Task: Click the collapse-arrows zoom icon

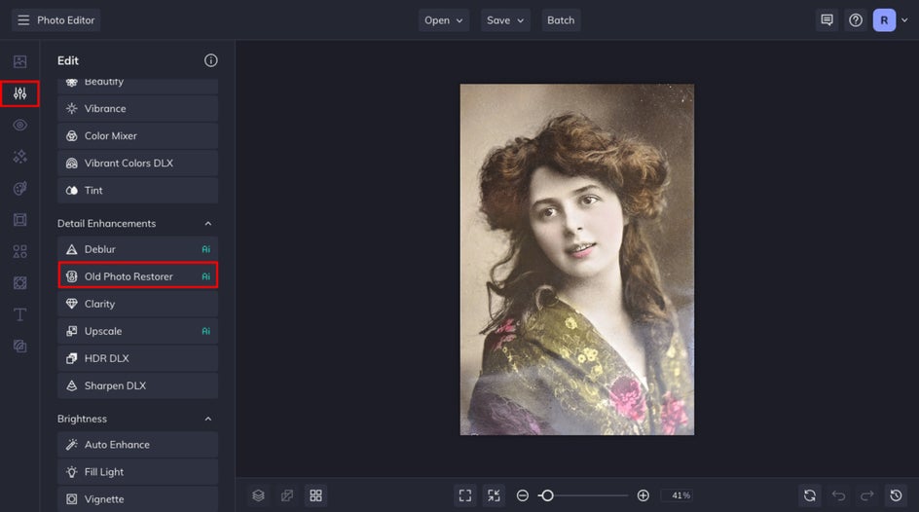Action: click(x=495, y=495)
